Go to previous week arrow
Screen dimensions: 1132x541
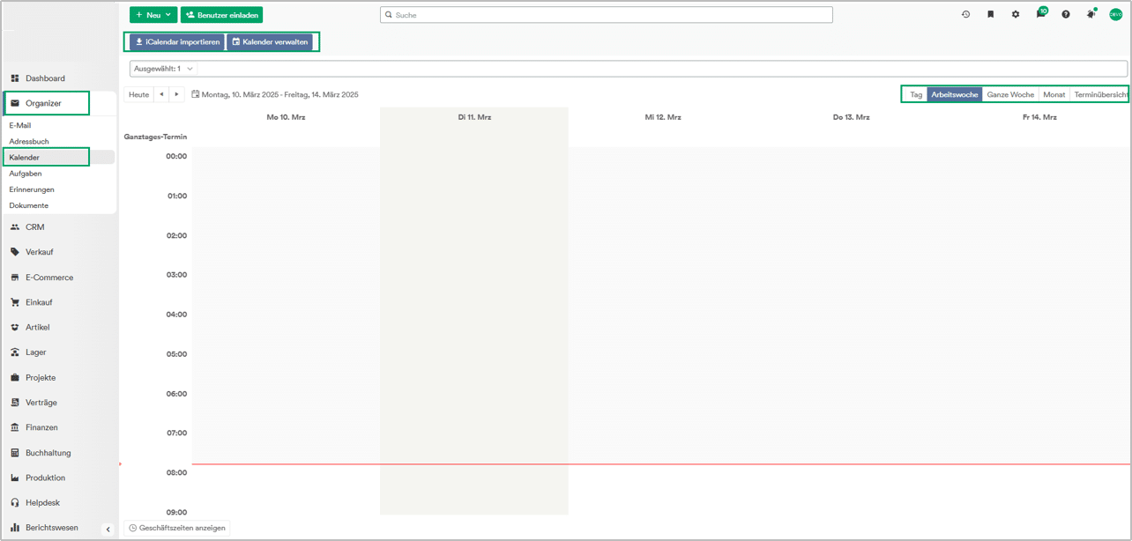161,94
